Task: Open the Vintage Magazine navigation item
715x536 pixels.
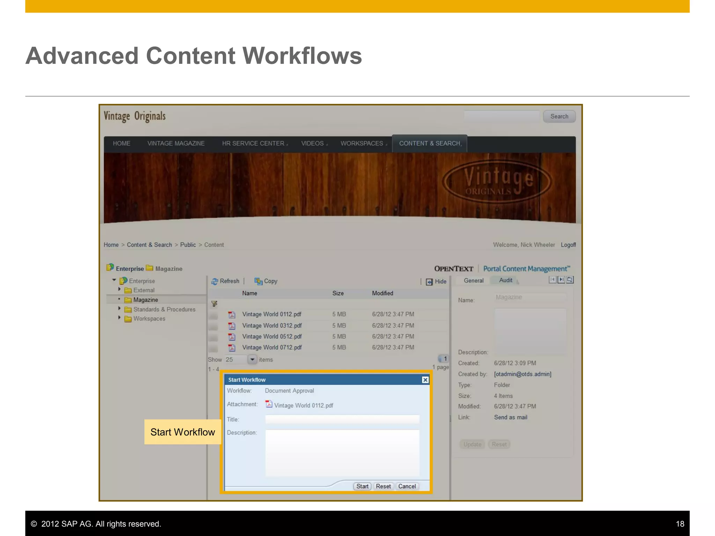Action: click(176, 143)
